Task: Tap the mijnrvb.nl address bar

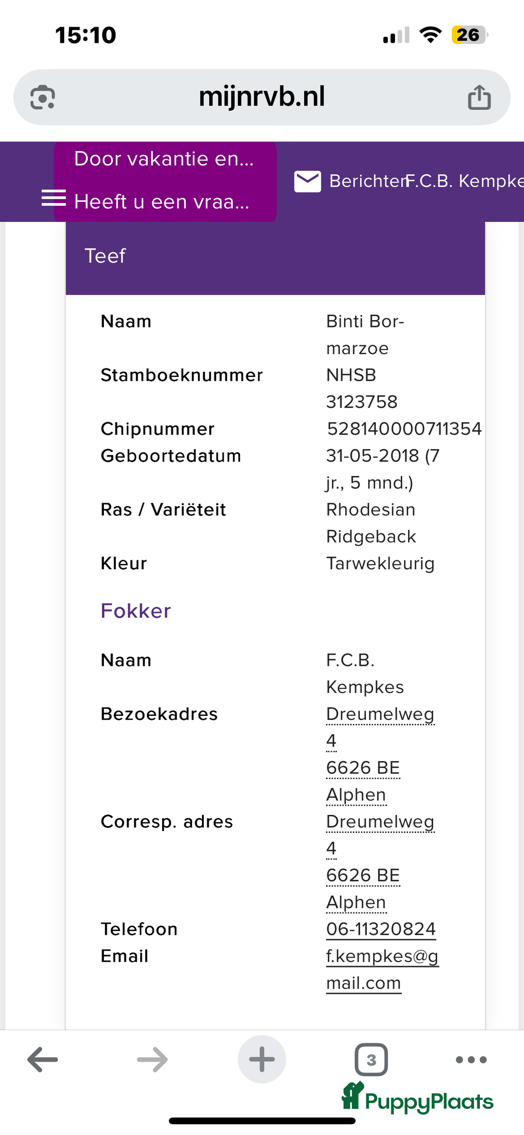Action: pyautogui.click(x=262, y=97)
